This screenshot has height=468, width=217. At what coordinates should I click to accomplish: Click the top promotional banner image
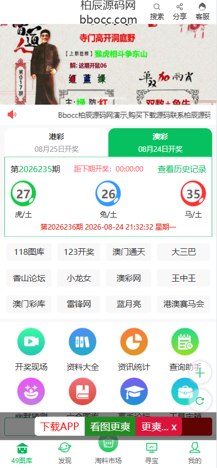108,64
